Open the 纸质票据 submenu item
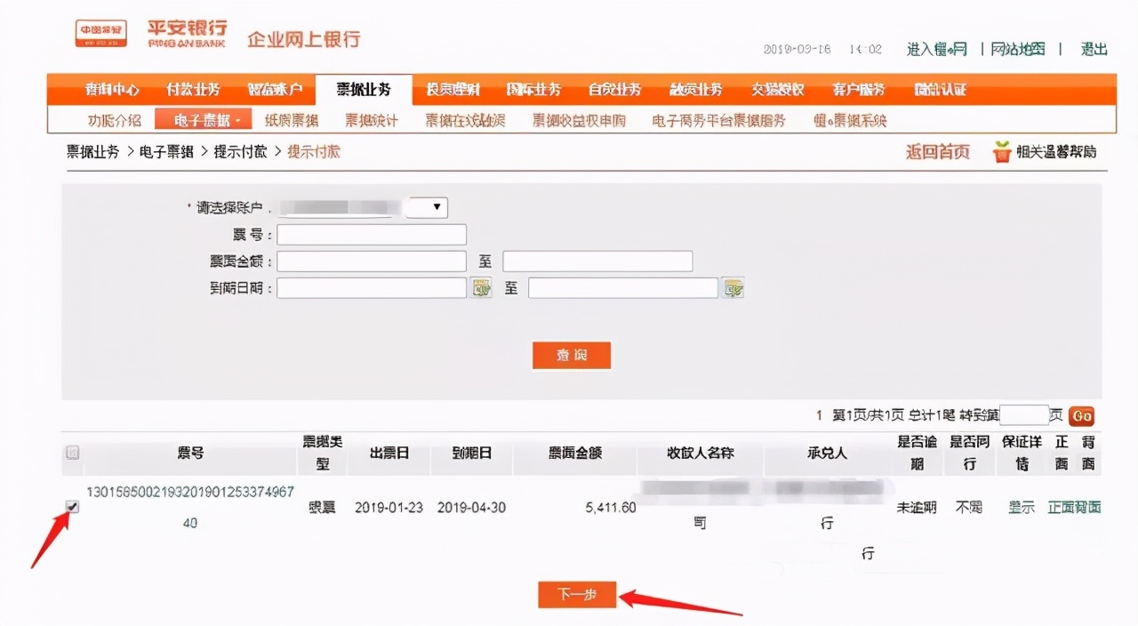 click(292, 120)
